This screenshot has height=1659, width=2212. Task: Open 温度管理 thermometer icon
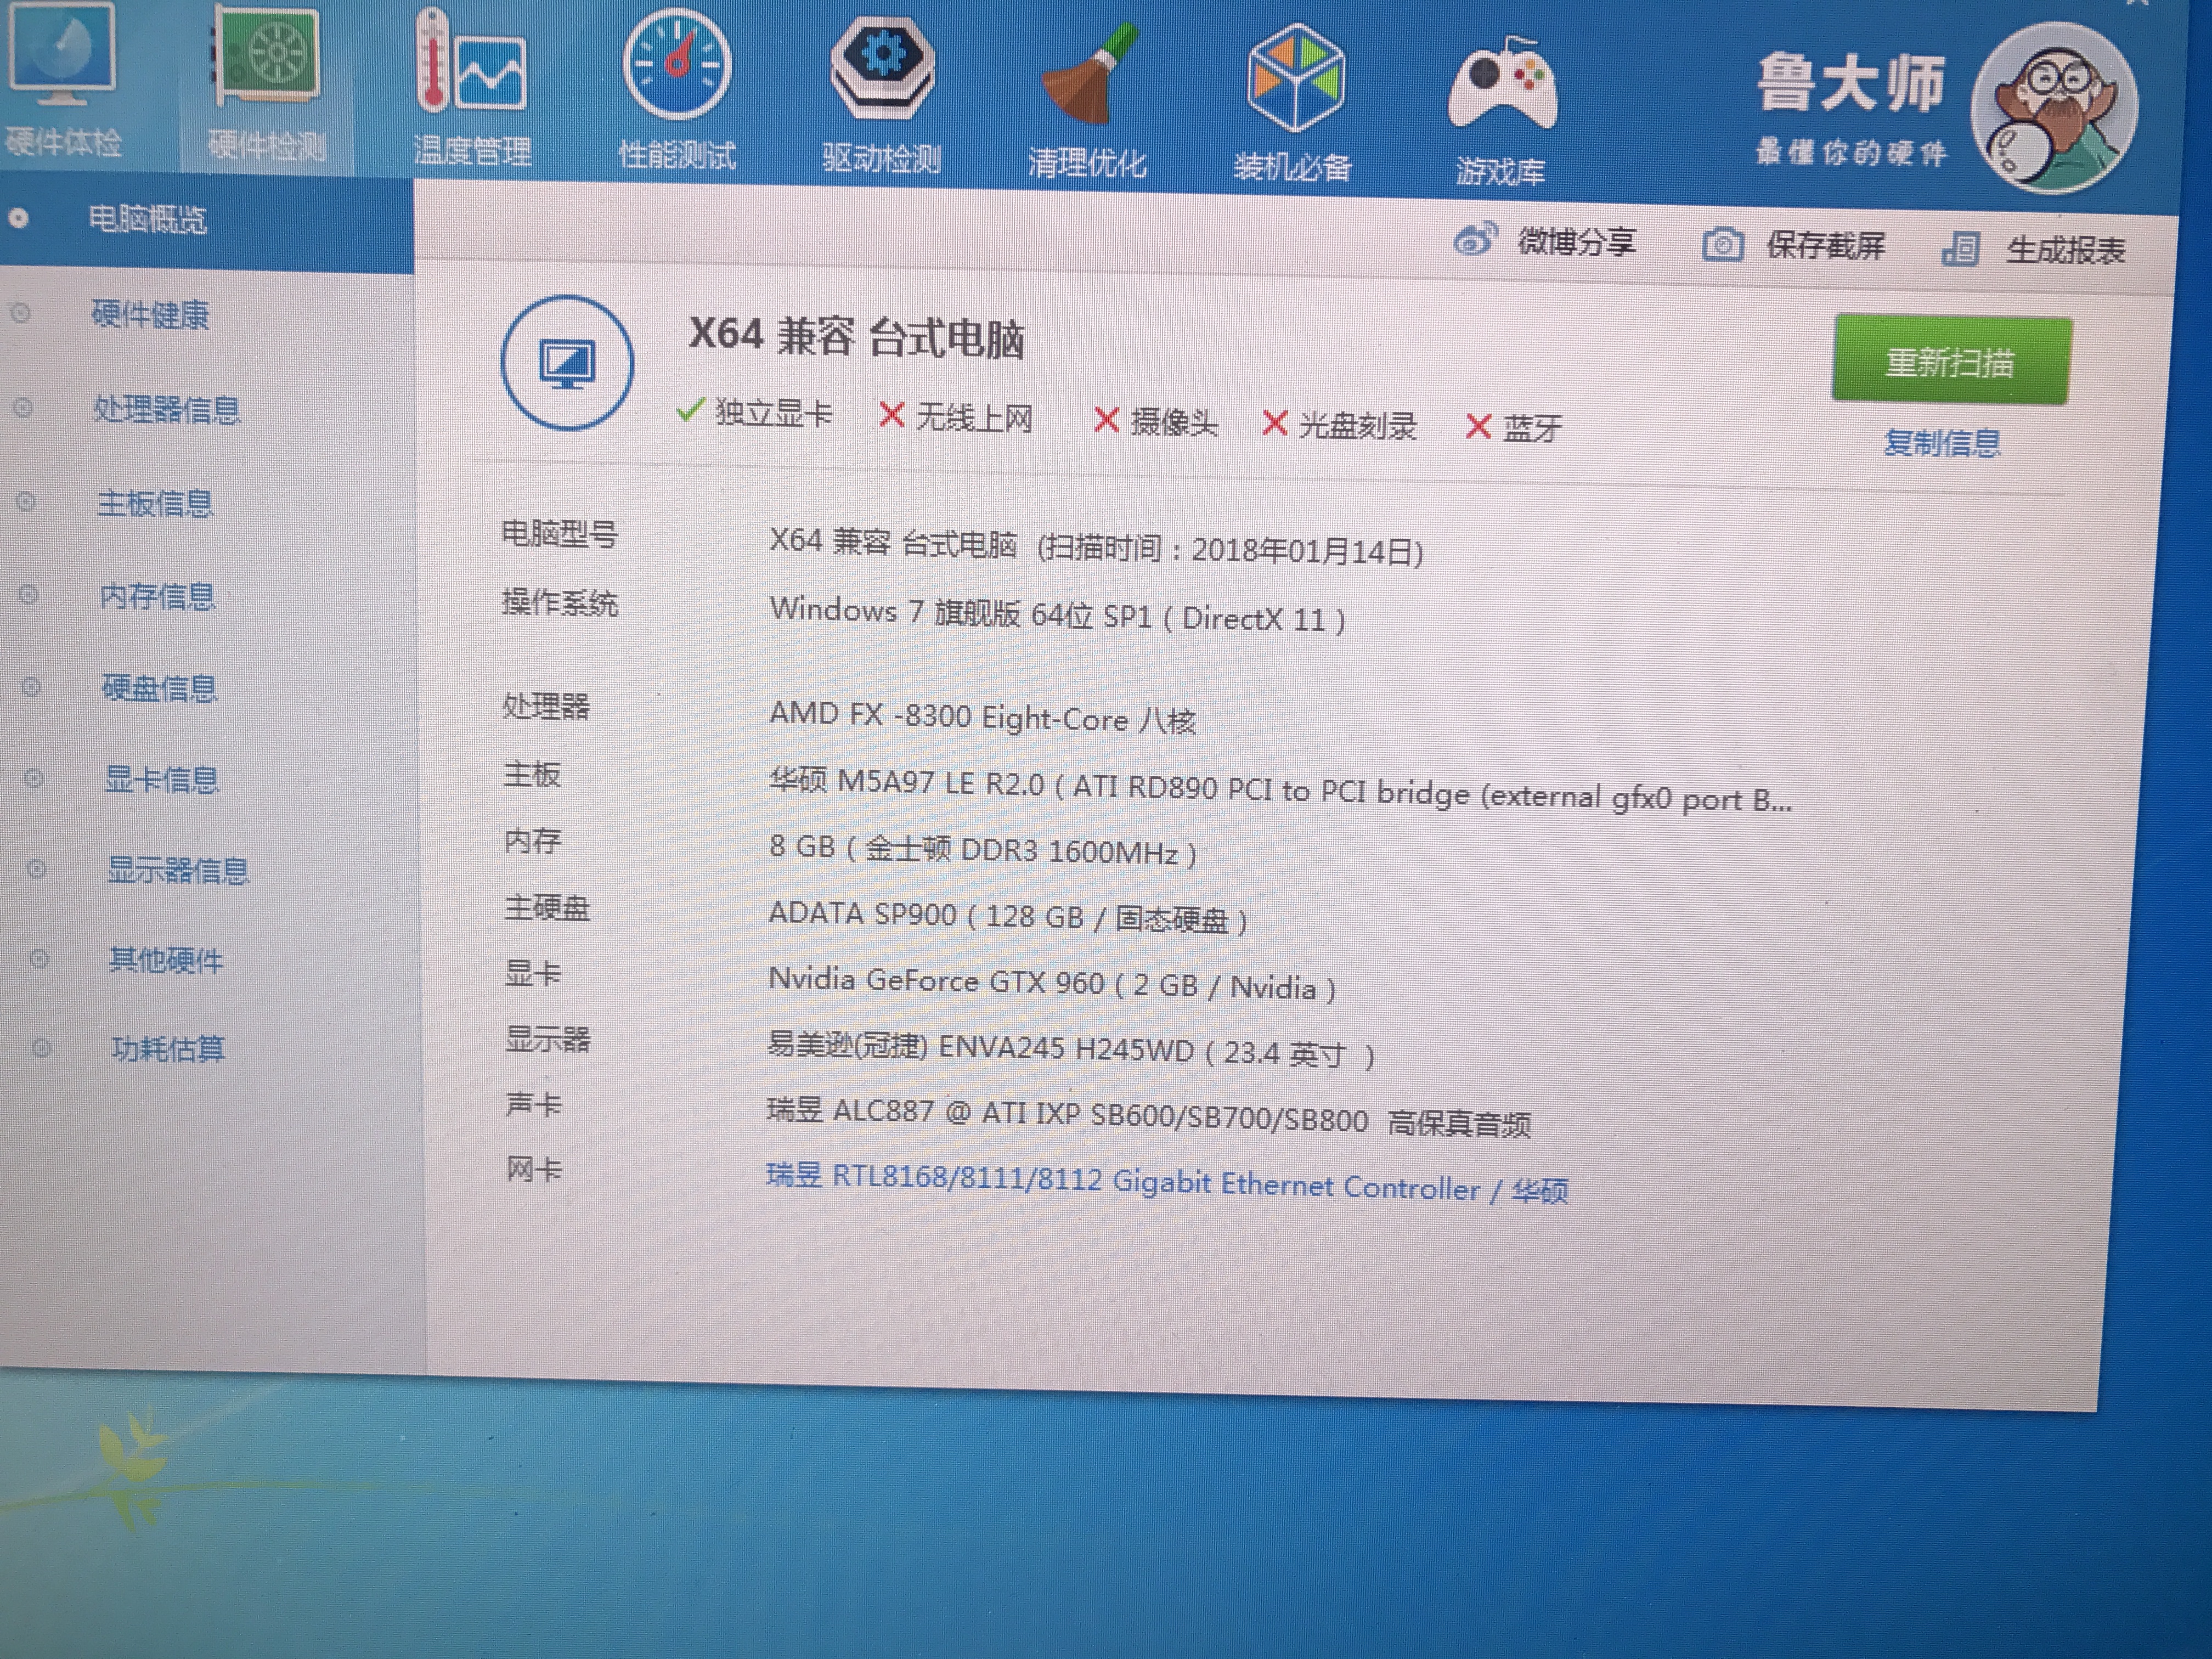tap(470, 60)
